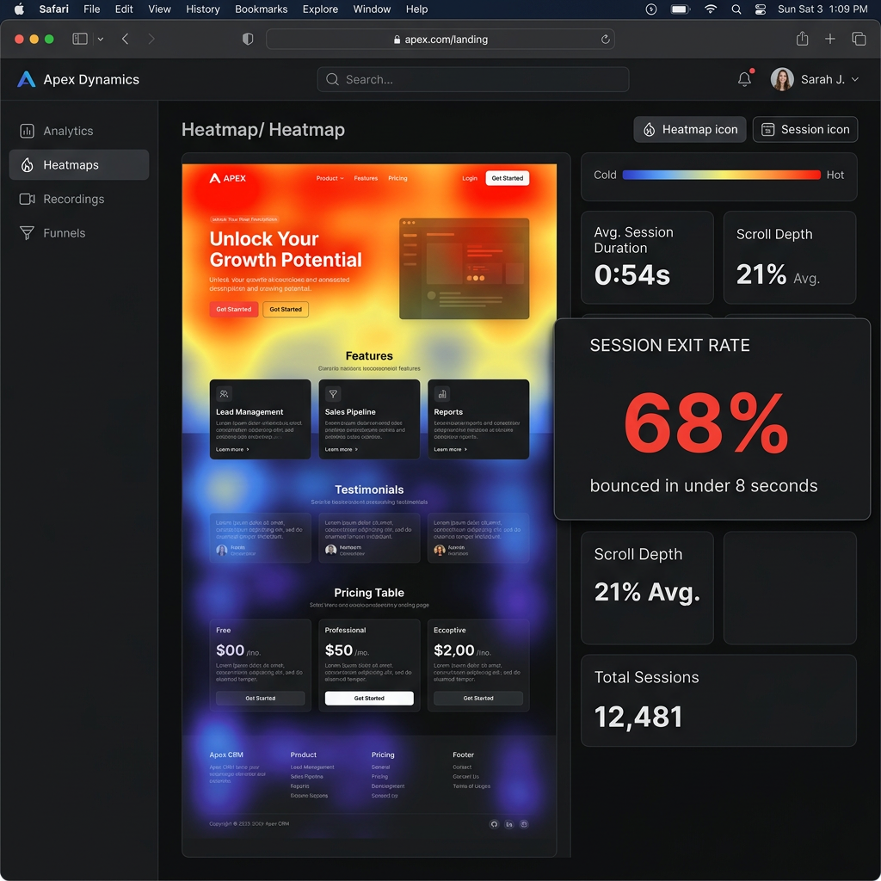Go back with Safari's back arrow
The image size is (881, 881).
[126, 39]
